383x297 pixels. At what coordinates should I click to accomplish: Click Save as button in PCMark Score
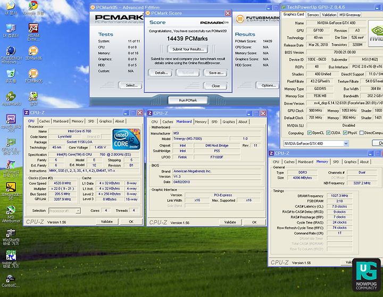[x=216, y=73]
